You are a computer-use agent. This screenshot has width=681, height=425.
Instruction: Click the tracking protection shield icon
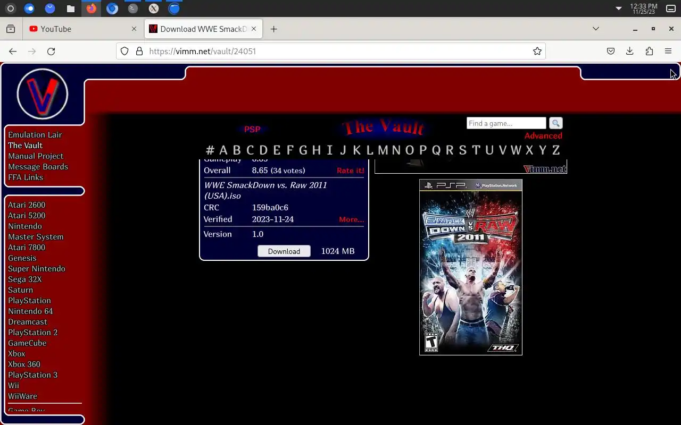point(124,51)
